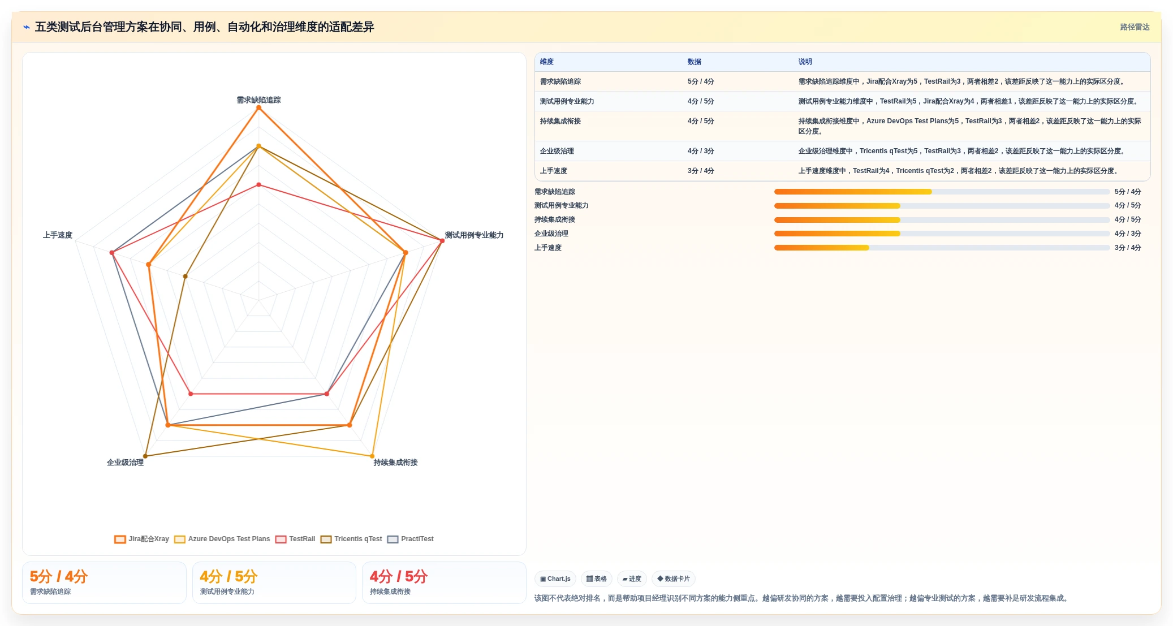The image size is (1173, 626).
Task: Toggle Azure DevOps Test Plans legend swatch
Action: pyautogui.click(x=180, y=539)
